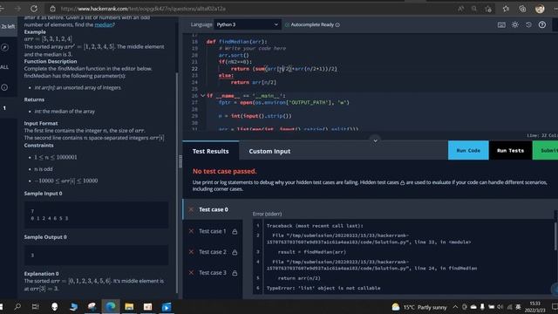Image resolution: width=558 pixels, height=314 pixels.
Task: Expand the system tray hidden icons chevron
Action: pyautogui.click(x=455, y=306)
